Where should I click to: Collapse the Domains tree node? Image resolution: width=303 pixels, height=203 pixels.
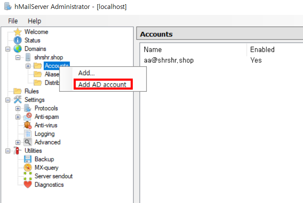coord(8,49)
